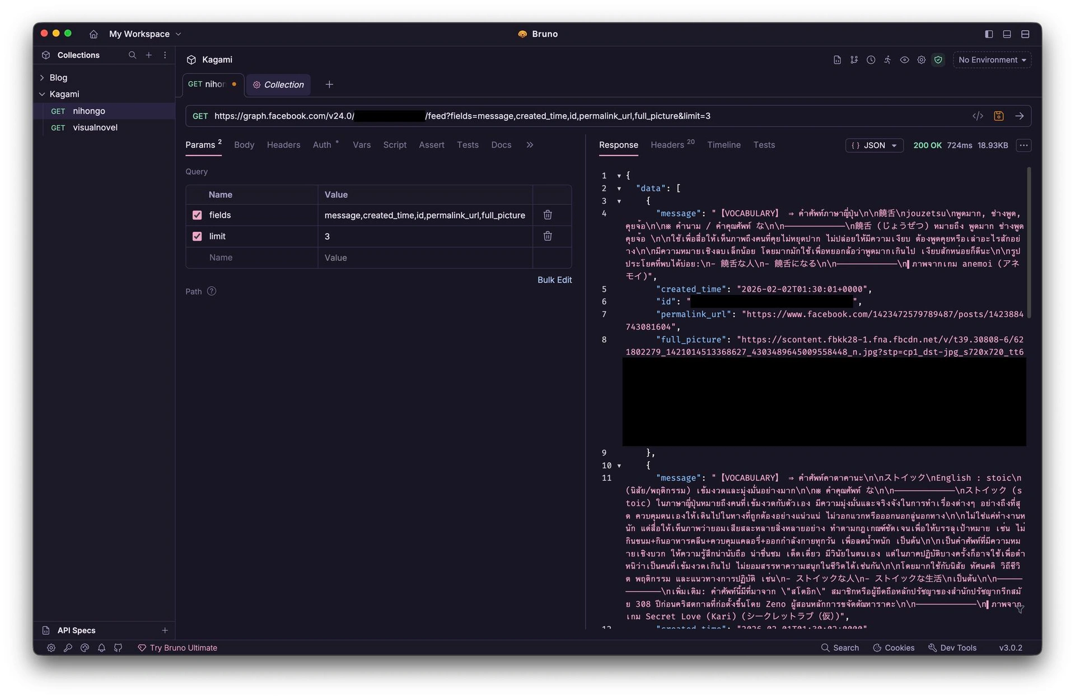Click the API Specs plus icon
The height and width of the screenshot is (699, 1075).
pyautogui.click(x=165, y=630)
